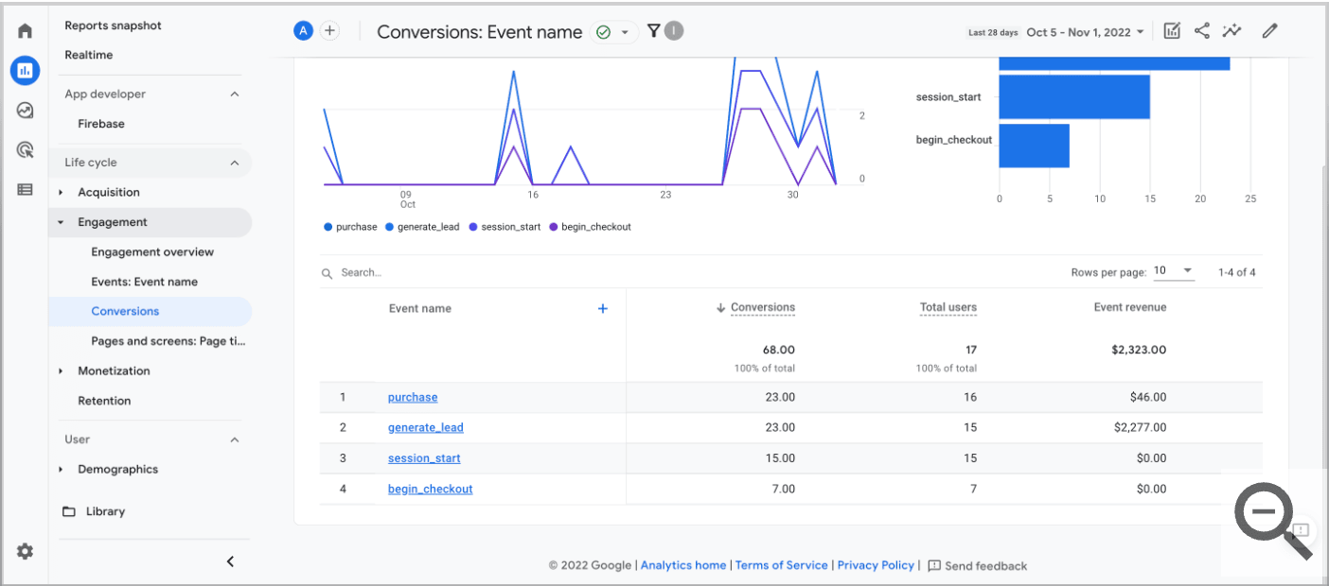Select the Edit comparisons icon
The height and width of the screenshot is (586, 1329).
[x=1171, y=30]
